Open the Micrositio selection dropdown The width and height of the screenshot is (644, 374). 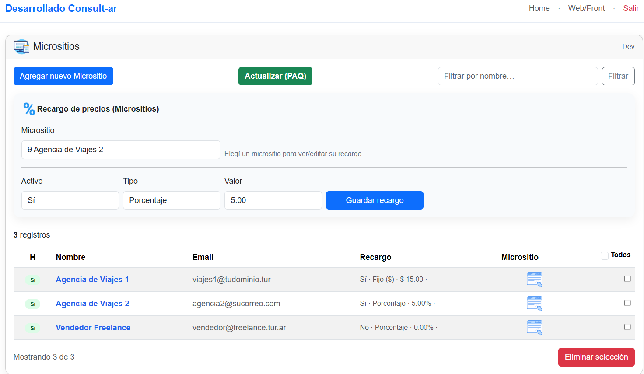(120, 150)
